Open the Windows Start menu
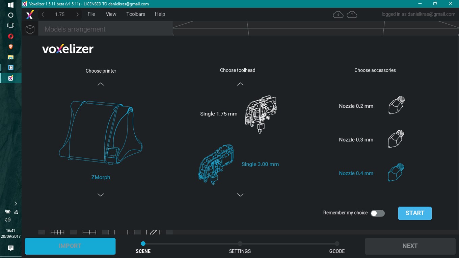Image resolution: width=459 pixels, height=258 pixels. point(10,5)
